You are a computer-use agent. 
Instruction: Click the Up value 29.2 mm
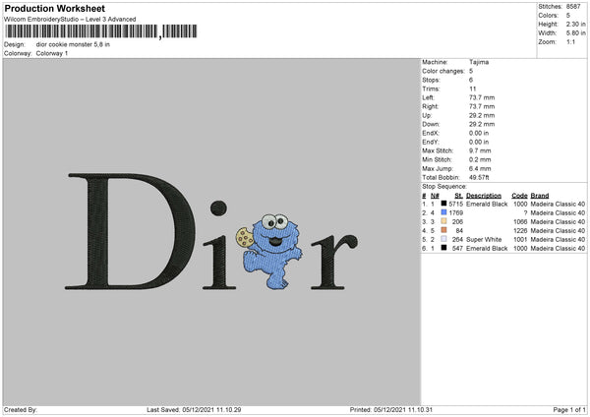coord(482,115)
